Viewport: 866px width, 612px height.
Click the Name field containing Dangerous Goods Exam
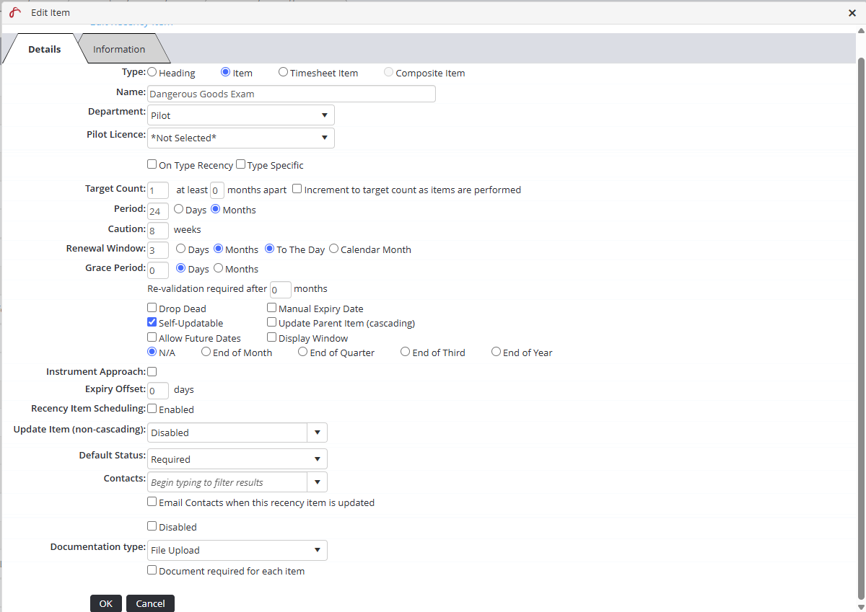click(291, 94)
